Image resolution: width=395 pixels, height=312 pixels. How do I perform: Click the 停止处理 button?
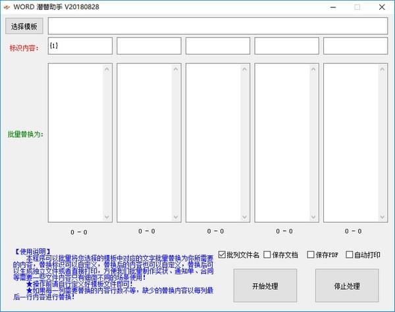click(347, 286)
